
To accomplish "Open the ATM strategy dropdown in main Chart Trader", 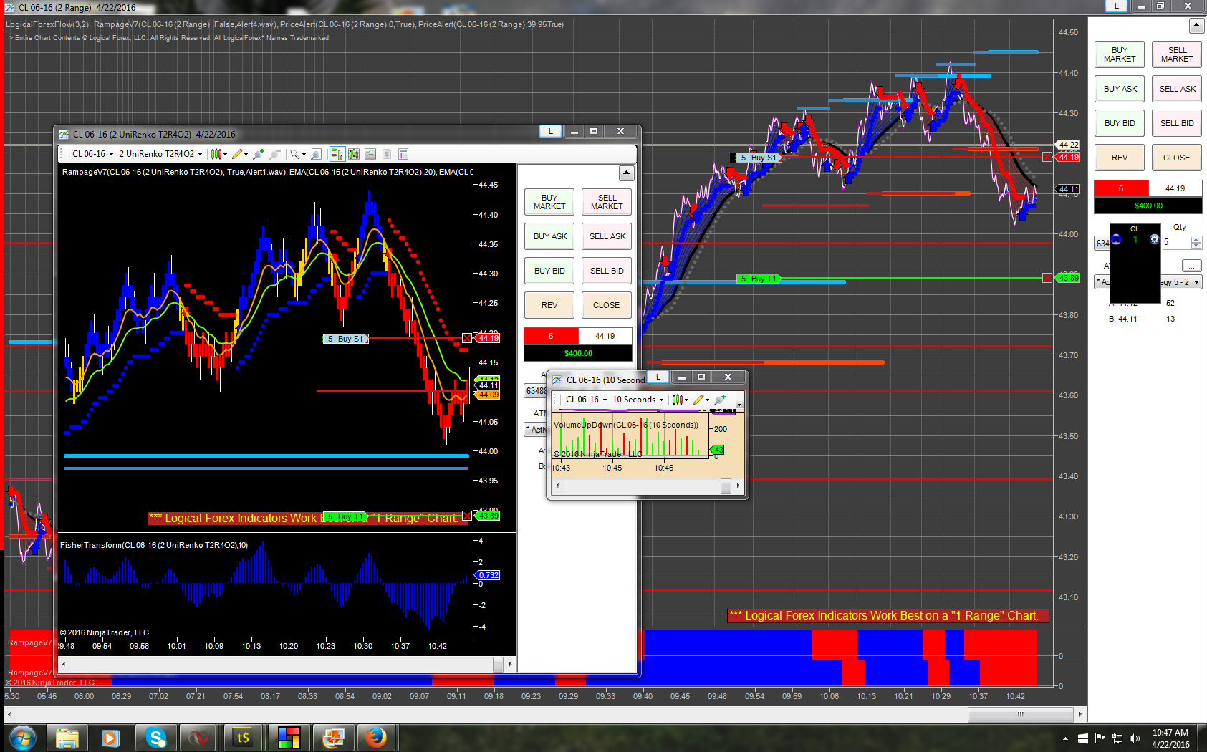I will (x=1148, y=282).
